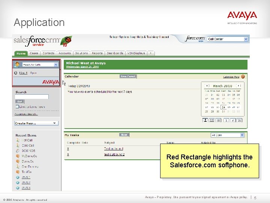This screenshot has width=270, height=203.
Task: Click the Line 1 status circle icon
Action: tap(16, 73)
